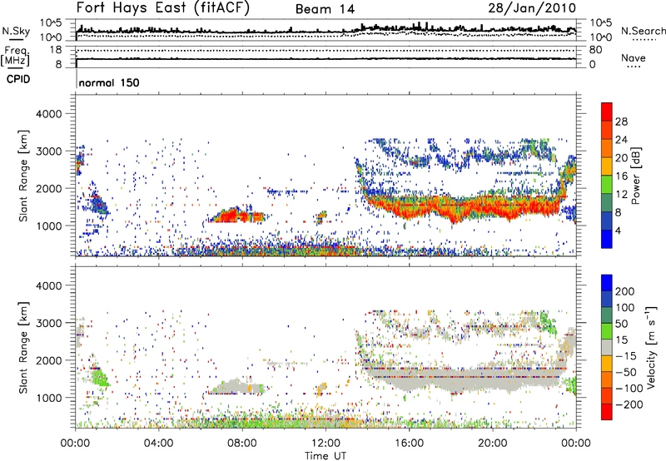The image size is (666, 461).
Task: Pick the red bottom segment of velocity colorbar
Action: click(x=607, y=412)
